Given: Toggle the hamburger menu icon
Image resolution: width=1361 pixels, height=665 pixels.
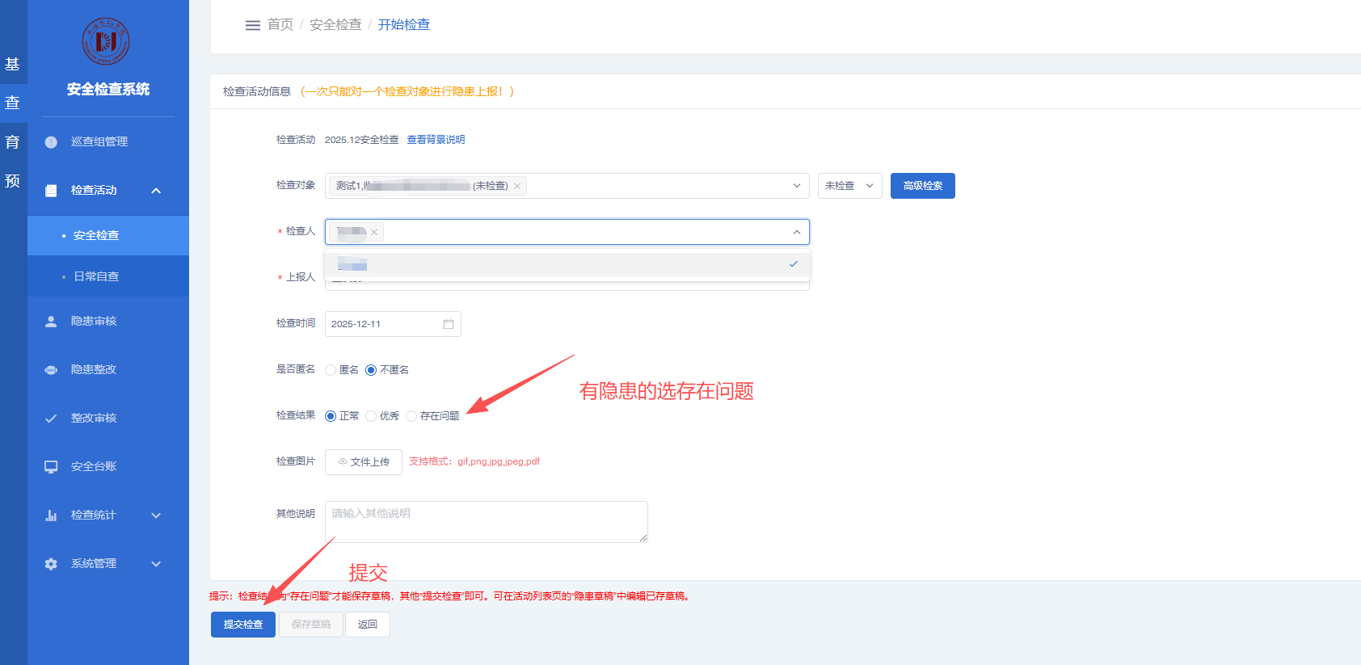Looking at the screenshot, I should point(253,25).
